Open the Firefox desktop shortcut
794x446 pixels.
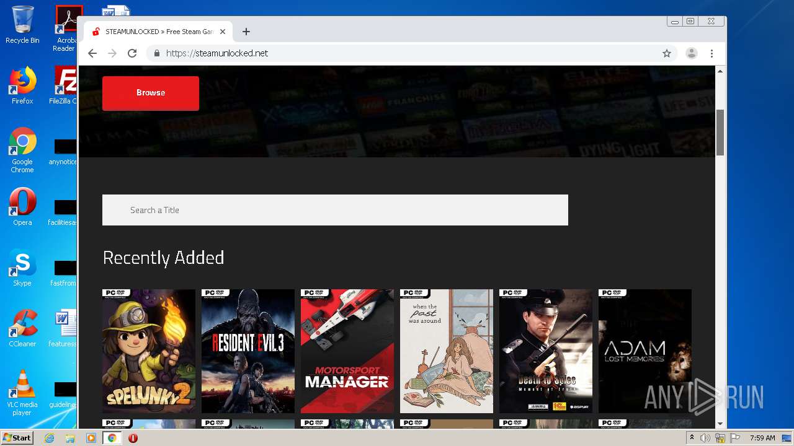[22, 85]
